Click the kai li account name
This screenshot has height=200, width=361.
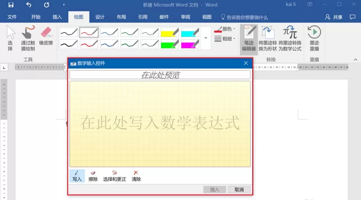291,4
